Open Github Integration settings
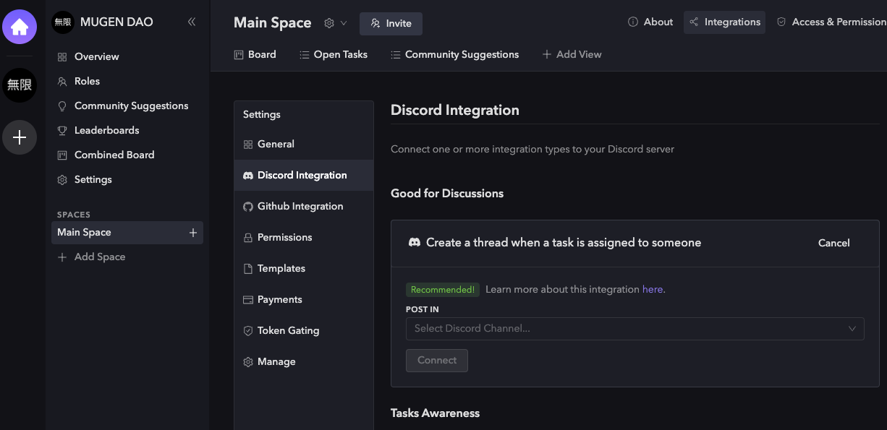Viewport: 887px width, 430px height. tap(300, 206)
